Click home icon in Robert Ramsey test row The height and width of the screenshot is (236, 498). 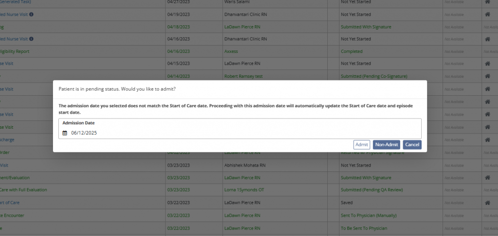(487, 76)
